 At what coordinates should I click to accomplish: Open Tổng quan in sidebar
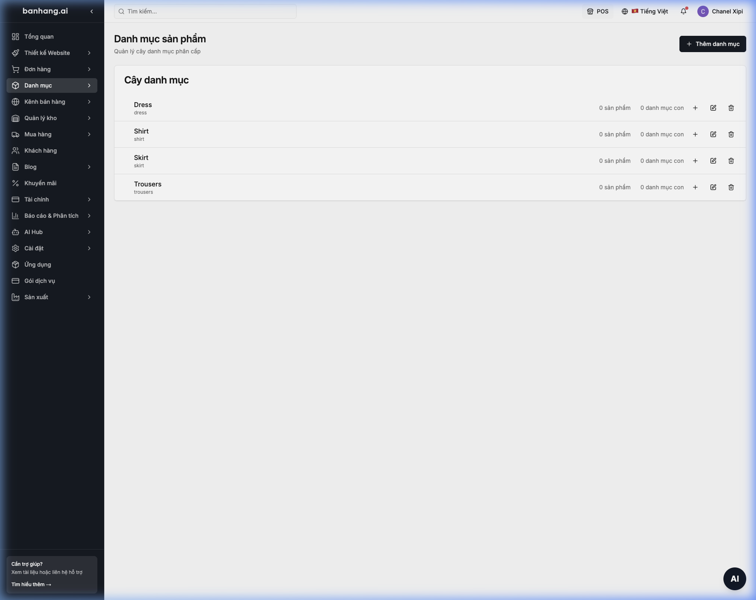[x=52, y=37]
